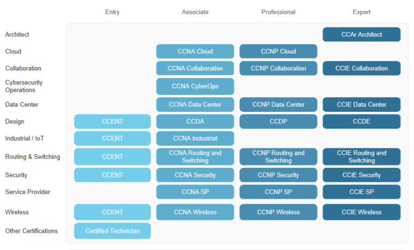
Task: Select the CCDE expert certification
Action: pos(362,122)
